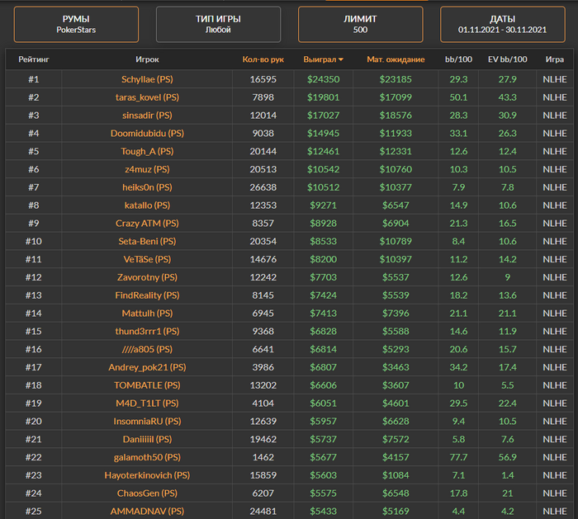This screenshot has width=578, height=519.
Task: Open Crazy ATM (PS) player page
Action: coord(147,223)
